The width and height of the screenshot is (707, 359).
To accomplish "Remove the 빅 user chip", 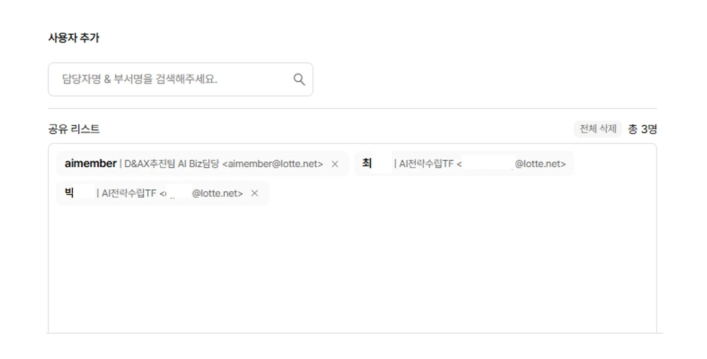I will click(x=254, y=193).
